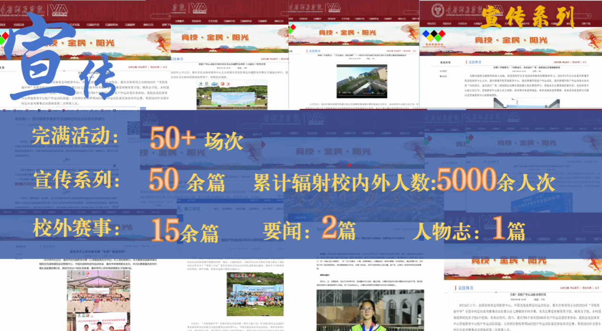Click the 人物志 1篇 statistic

click(469, 232)
